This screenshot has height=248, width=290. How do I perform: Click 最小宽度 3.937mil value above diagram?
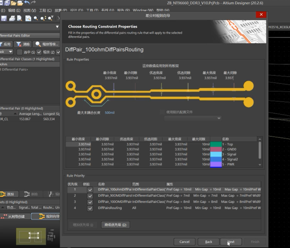(x=111, y=78)
